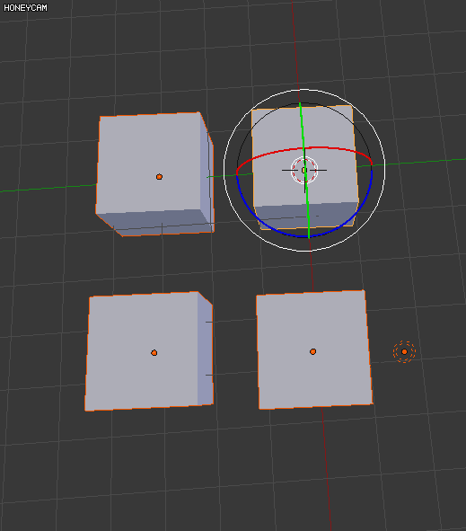The height and width of the screenshot is (531, 466).
Task: Click the bottom-right cube's orange origin dot
Action: (312, 352)
